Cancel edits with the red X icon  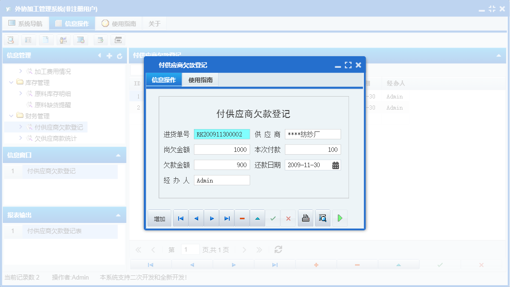pos(288,218)
